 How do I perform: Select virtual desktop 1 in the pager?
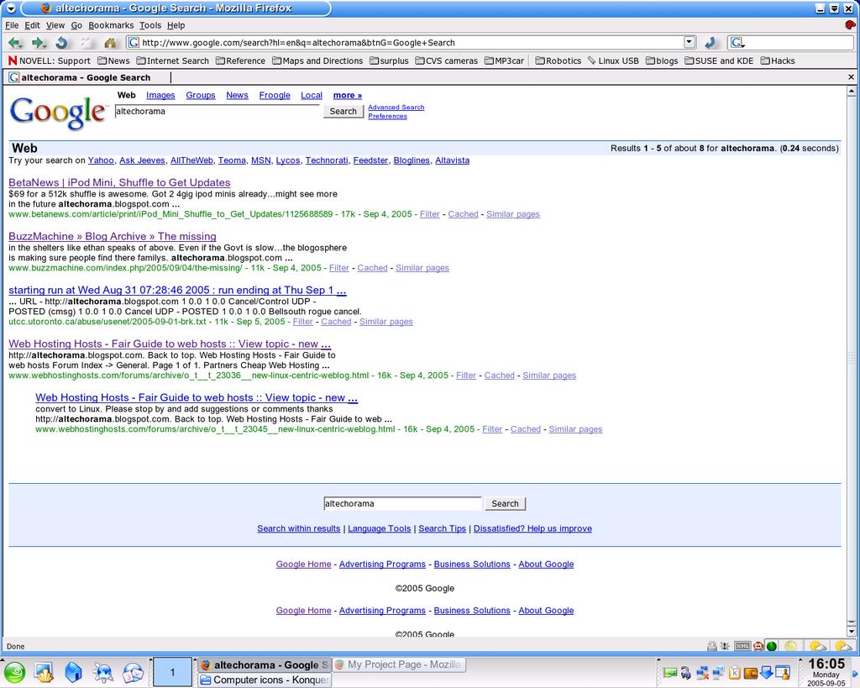(x=172, y=672)
